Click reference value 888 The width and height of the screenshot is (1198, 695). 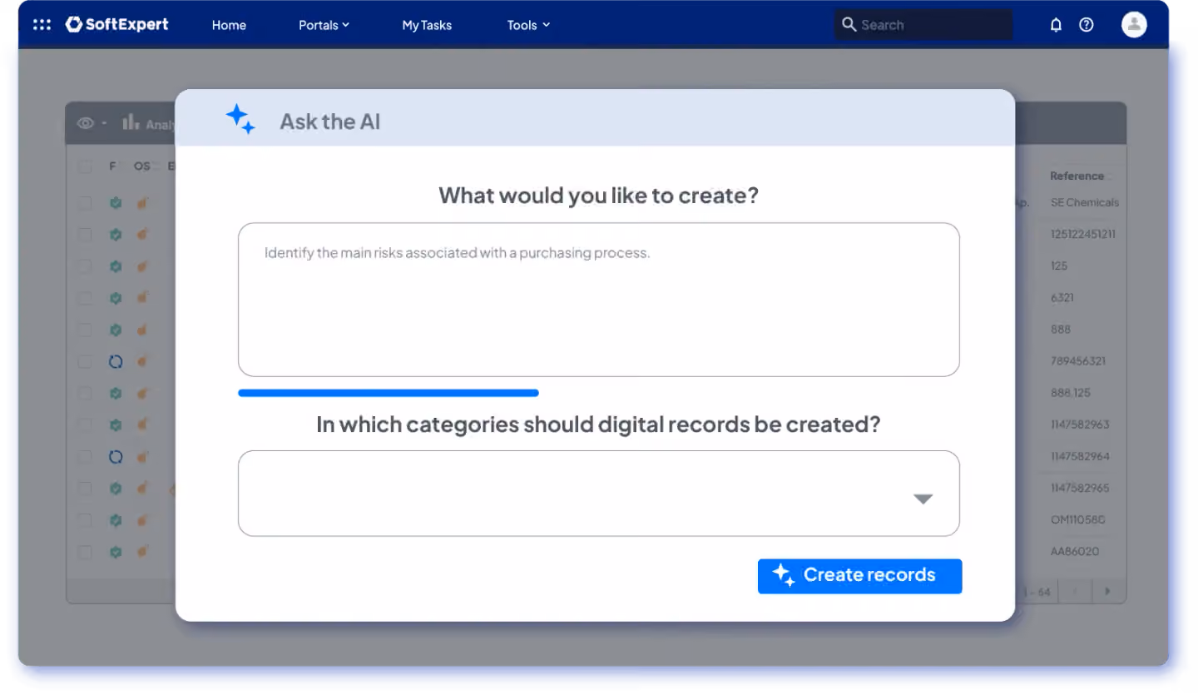click(1061, 330)
